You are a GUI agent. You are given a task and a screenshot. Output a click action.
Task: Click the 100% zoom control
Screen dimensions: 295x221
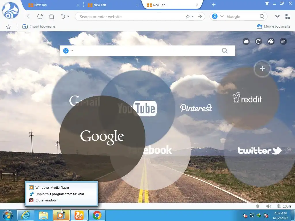(x=284, y=206)
